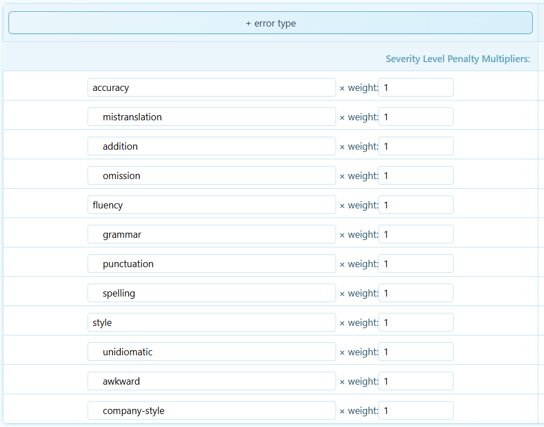This screenshot has height=427, width=544.
Task: Edit the 'accuracy' error type name field
Action: (x=211, y=88)
